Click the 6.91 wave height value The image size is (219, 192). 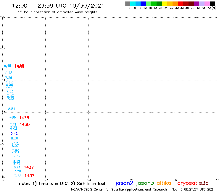pyautogui.click(x=17, y=167)
